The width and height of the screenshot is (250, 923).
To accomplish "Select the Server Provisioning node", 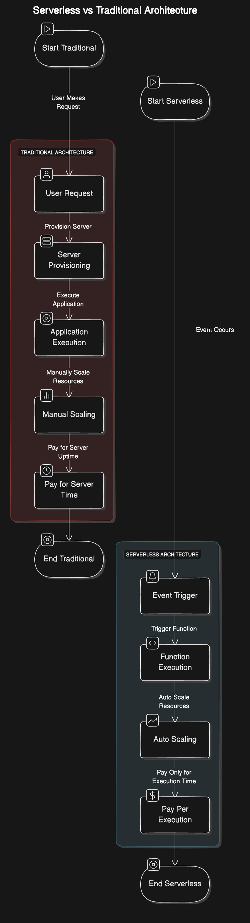I will [x=69, y=260].
